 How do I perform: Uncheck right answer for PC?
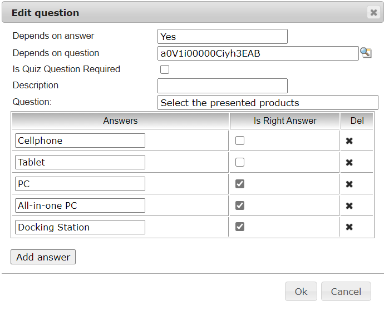tap(240, 184)
